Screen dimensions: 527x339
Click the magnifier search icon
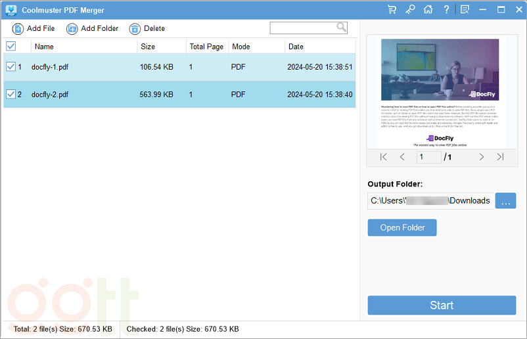coord(342,28)
